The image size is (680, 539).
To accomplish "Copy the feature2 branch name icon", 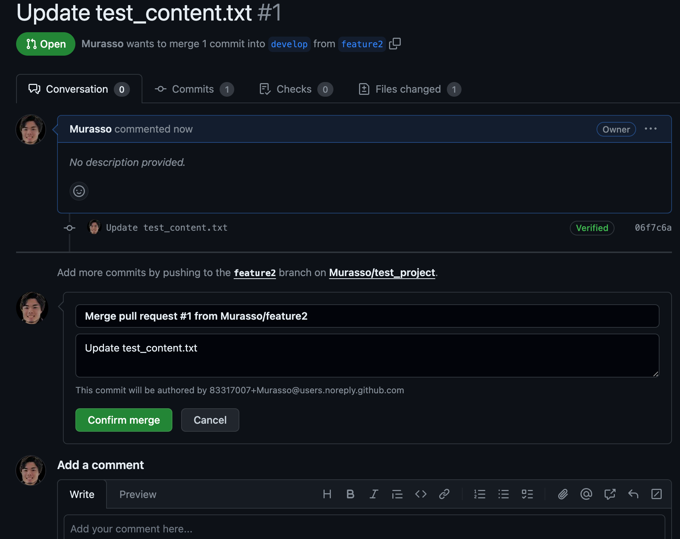I will [395, 44].
